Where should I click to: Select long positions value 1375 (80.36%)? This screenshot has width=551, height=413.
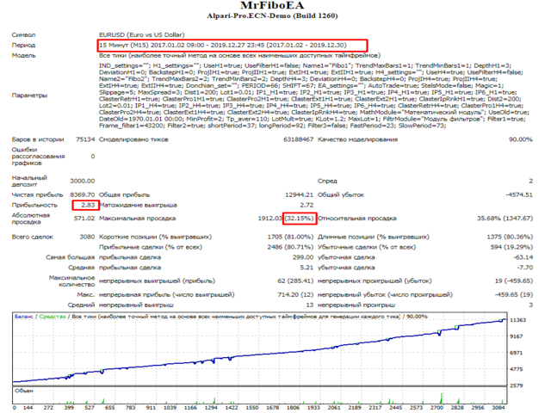(510, 237)
